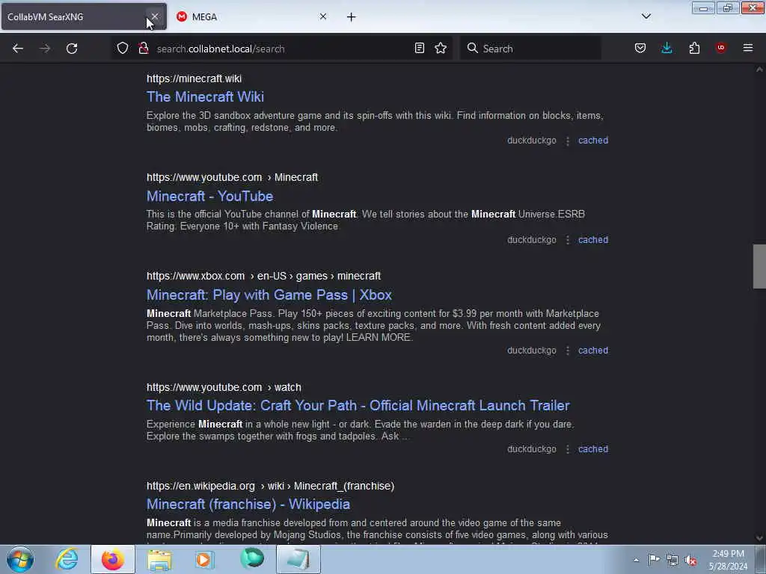Click the Firefox taskbar icon
This screenshot has height=574, width=766.
113,559
